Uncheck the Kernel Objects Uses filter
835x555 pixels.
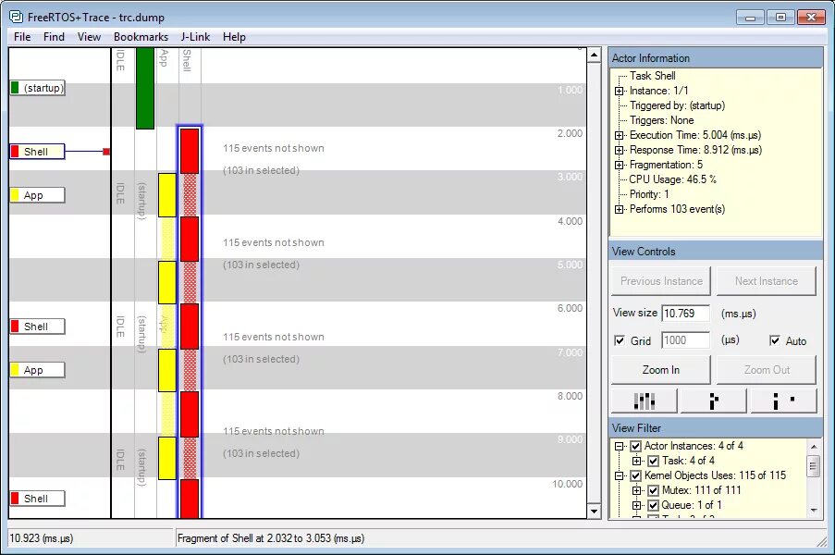click(x=635, y=475)
